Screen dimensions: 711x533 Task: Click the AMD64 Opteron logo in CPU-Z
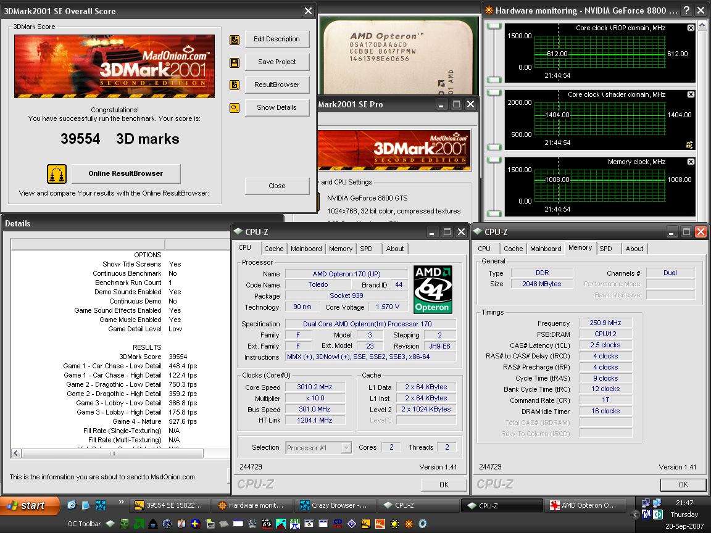tap(433, 289)
